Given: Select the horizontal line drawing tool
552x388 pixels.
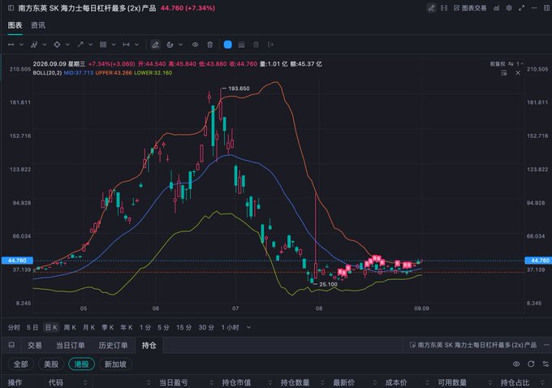Looking at the screenshot, I should click(11, 45).
